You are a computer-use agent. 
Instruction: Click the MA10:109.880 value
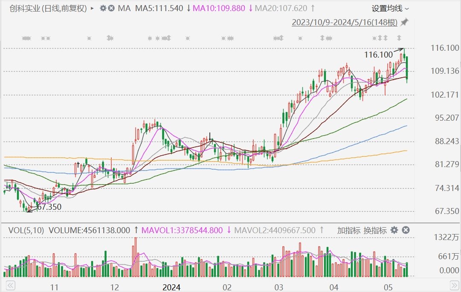pyautogui.click(x=219, y=8)
